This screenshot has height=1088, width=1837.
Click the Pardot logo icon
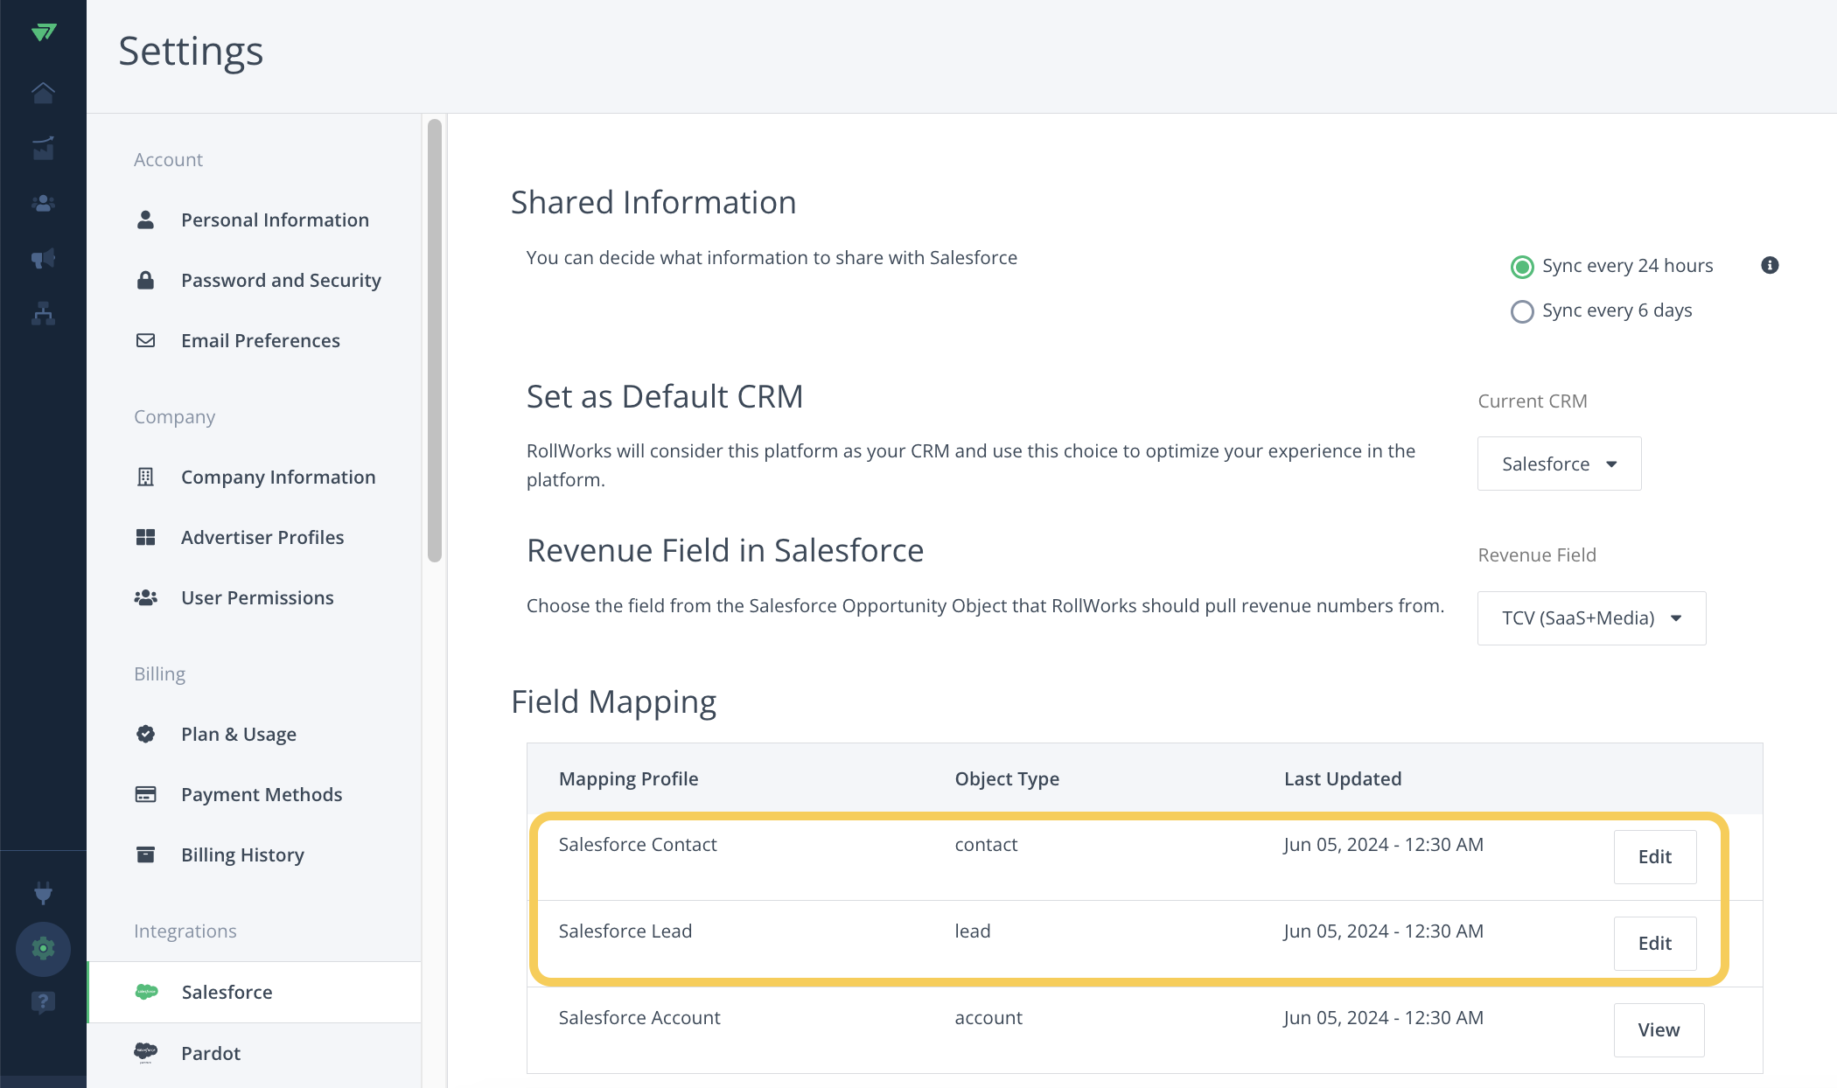coord(145,1052)
